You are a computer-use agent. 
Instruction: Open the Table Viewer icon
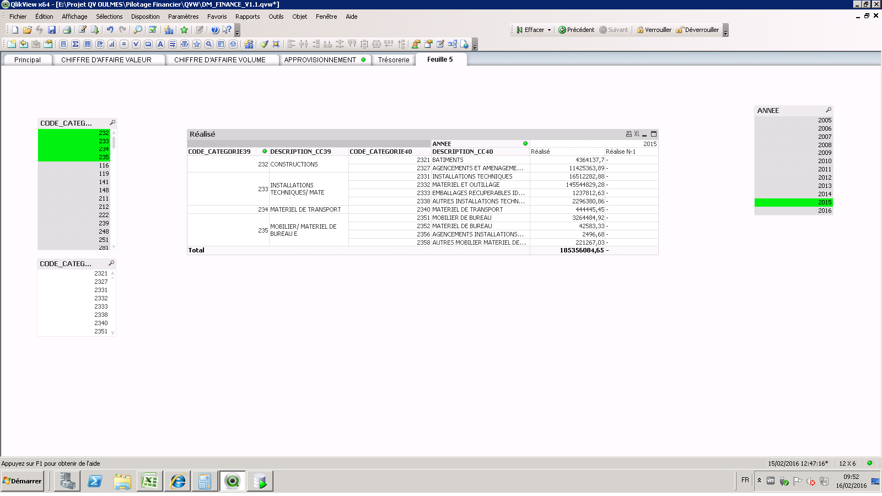pos(453,44)
